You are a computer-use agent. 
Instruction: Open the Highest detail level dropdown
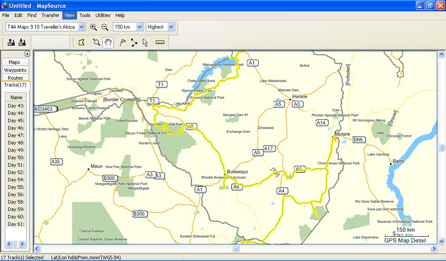171,27
